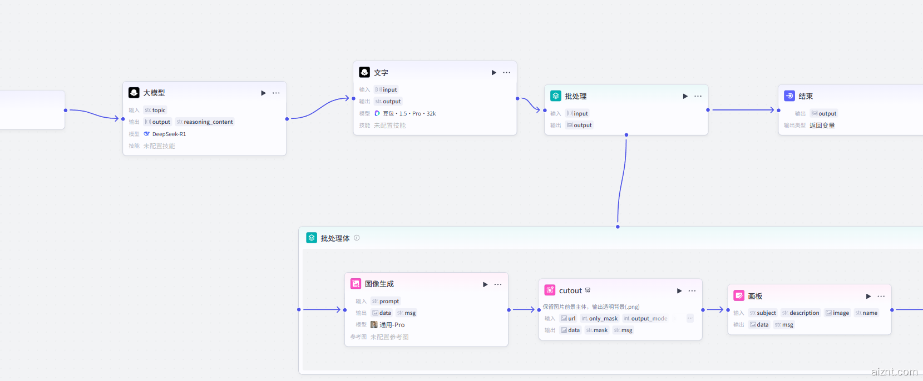Click the 大模型 node right output port
The width and height of the screenshot is (923, 381).
pyautogui.click(x=287, y=119)
